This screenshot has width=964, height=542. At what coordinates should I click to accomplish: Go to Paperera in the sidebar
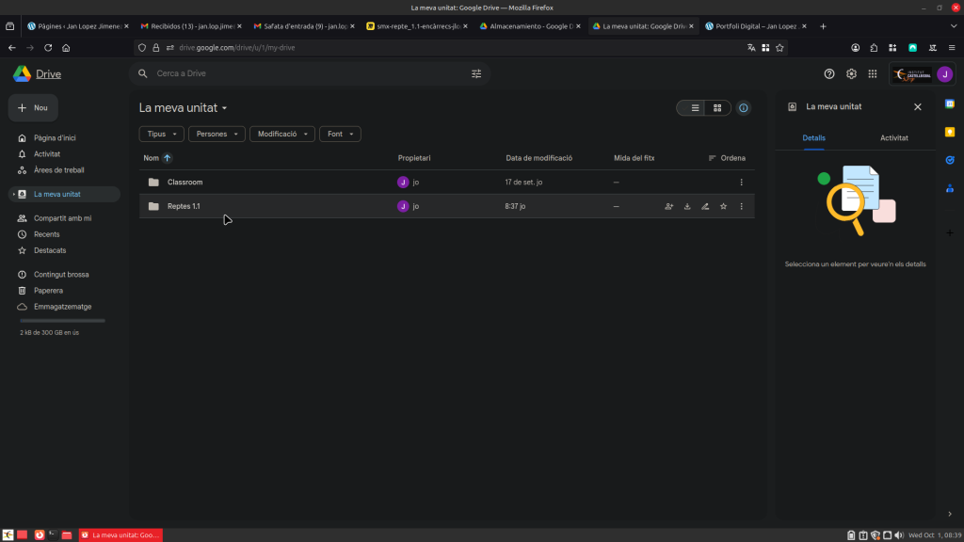click(48, 291)
